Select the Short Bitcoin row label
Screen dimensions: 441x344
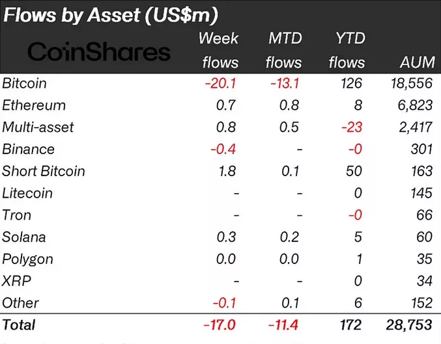click(x=44, y=171)
